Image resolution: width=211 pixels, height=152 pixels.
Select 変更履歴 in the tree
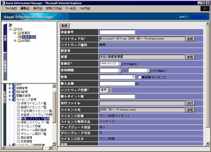27,141
